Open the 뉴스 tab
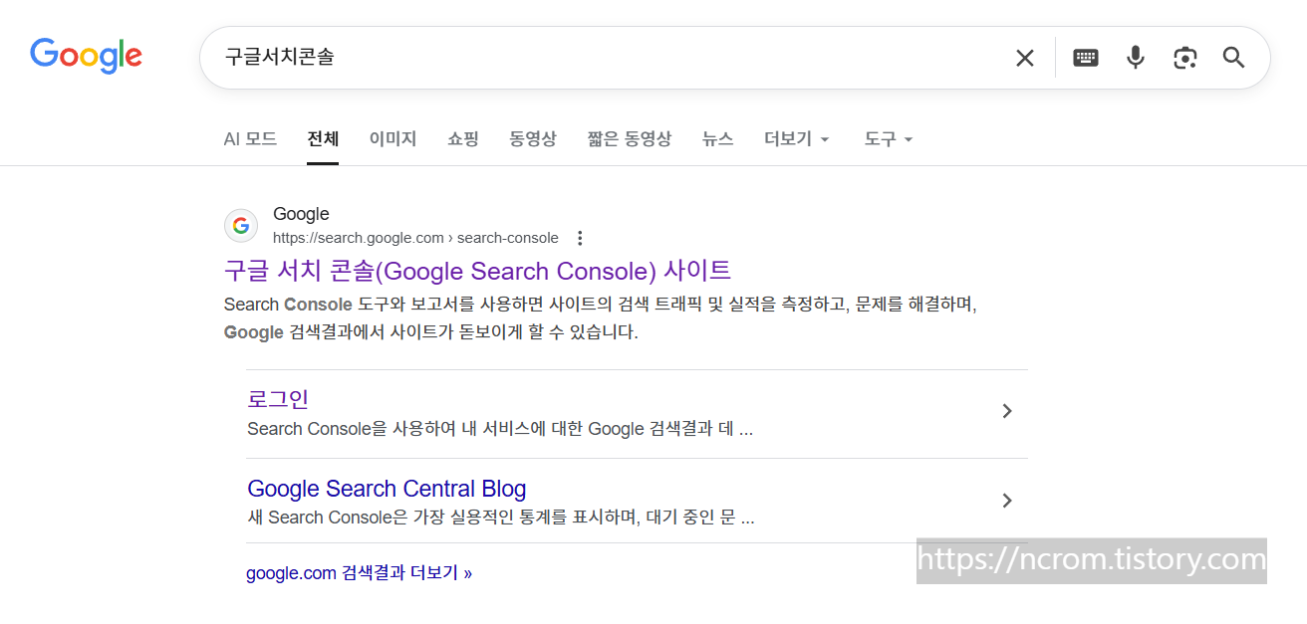The image size is (1307, 624). pos(717,139)
